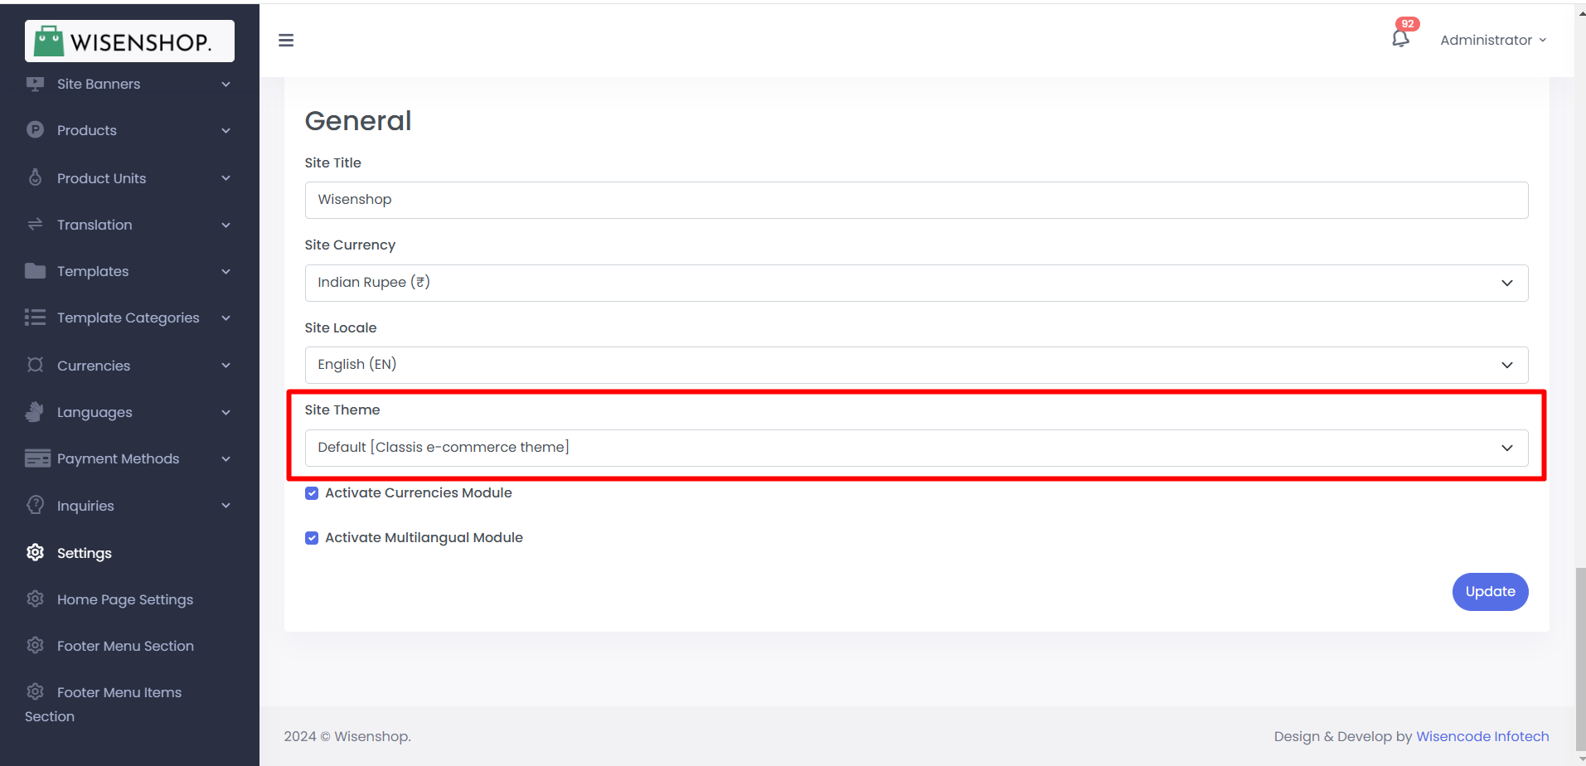Visit the Wisencode Infotech link

tap(1482, 736)
